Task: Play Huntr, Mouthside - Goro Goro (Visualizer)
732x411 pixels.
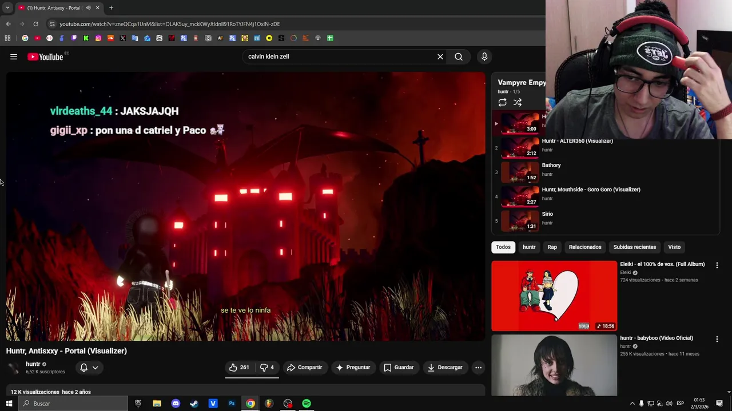Action: [x=606, y=196]
